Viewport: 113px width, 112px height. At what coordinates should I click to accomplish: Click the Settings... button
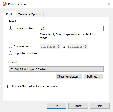[94, 77]
